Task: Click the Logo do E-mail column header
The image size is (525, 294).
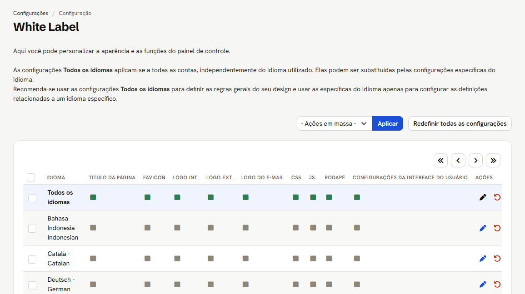Action: click(263, 178)
